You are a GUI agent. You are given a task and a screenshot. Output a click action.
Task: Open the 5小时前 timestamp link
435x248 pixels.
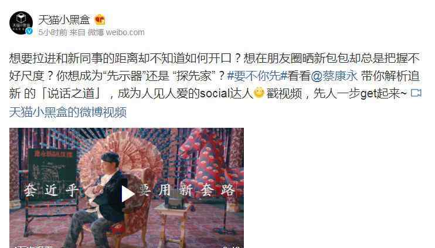pyautogui.click(x=52, y=32)
